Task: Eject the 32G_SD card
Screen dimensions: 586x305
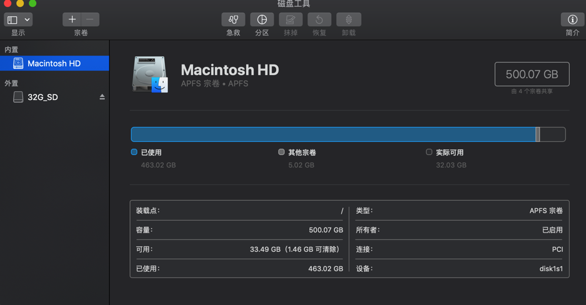Action: pos(102,97)
